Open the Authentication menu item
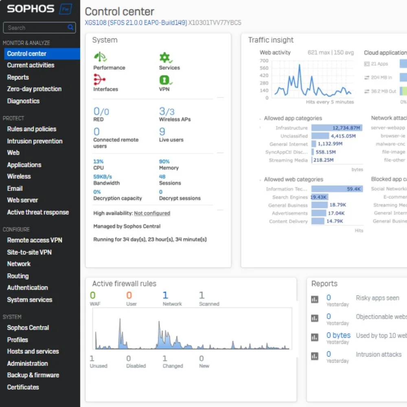 coord(28,288)
